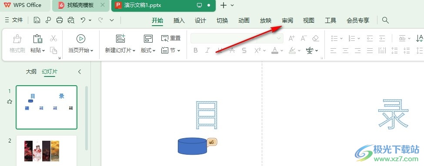The image size is (424, 166).
Task: Switch to the 动画 tab
Action: tap(244, 20)
